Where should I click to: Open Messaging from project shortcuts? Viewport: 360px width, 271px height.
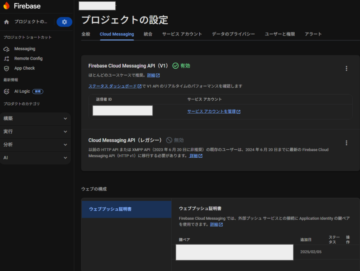(x=25, y=49)
